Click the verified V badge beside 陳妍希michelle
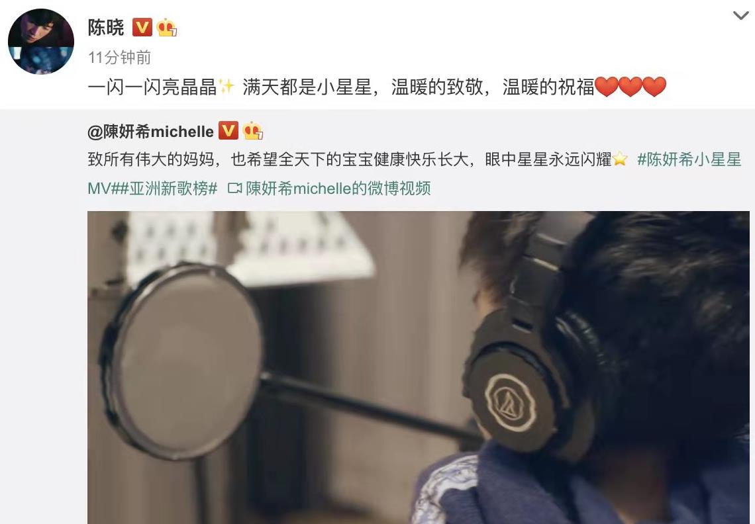This screenshot has width=755, height=524. coord(228,130)
